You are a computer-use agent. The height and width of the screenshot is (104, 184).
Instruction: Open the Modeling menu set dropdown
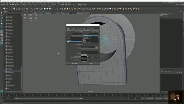click(x=4, y=5)
